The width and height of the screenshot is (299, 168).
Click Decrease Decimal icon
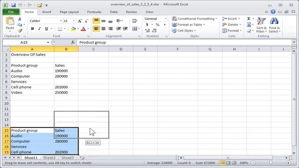[x=154, y=30]
